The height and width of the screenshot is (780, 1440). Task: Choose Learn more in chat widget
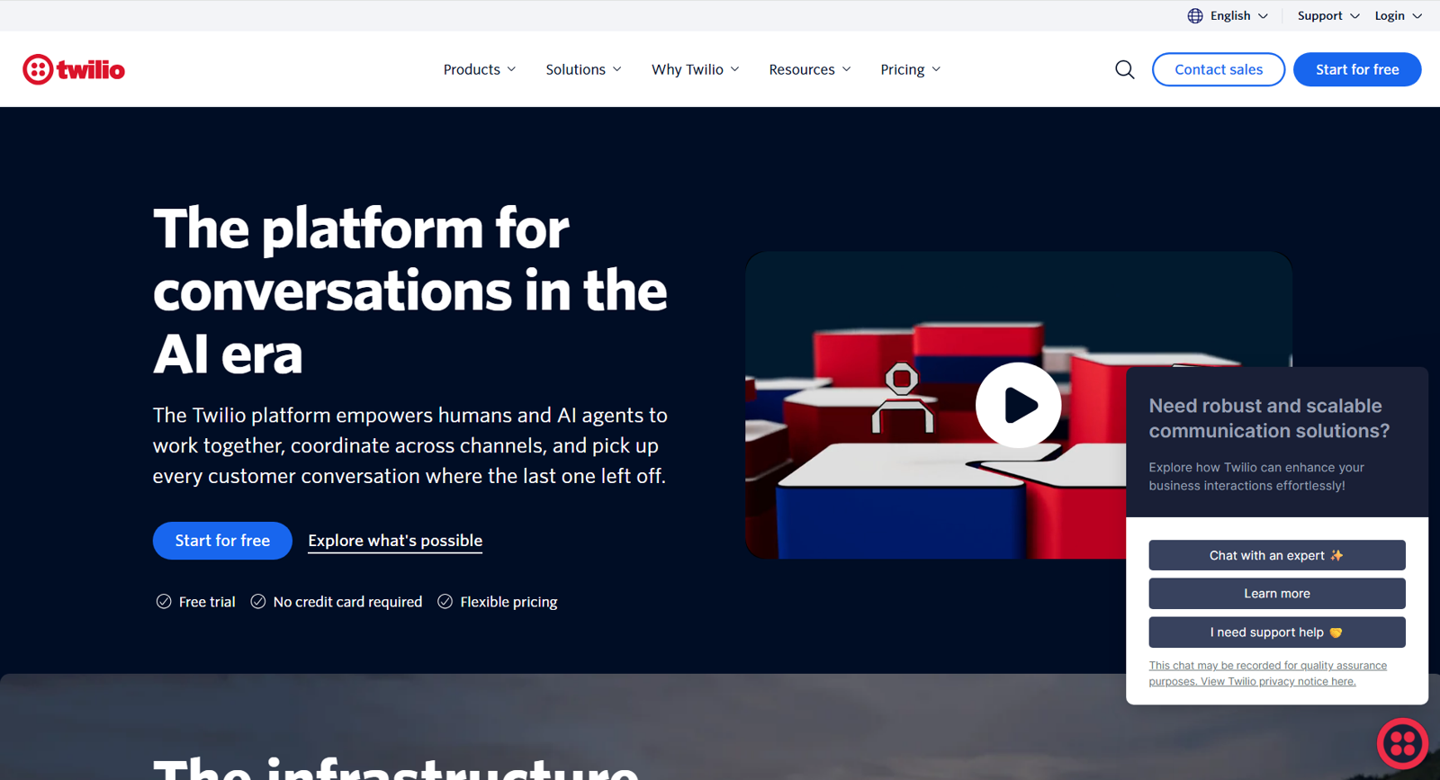(x=1277, y=594)
